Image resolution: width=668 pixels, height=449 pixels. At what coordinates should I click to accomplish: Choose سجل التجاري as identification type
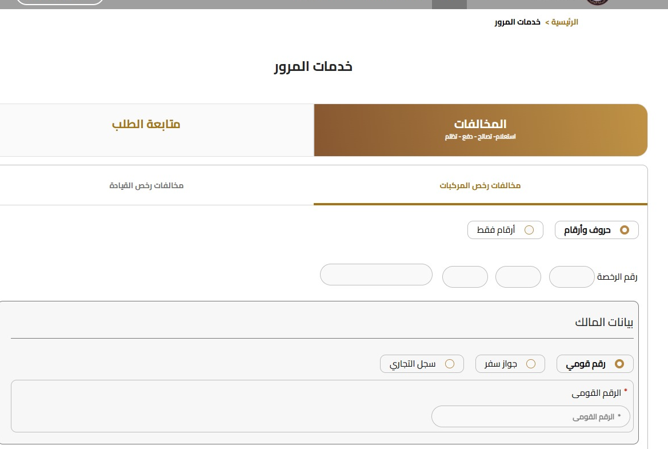[423, 364]
